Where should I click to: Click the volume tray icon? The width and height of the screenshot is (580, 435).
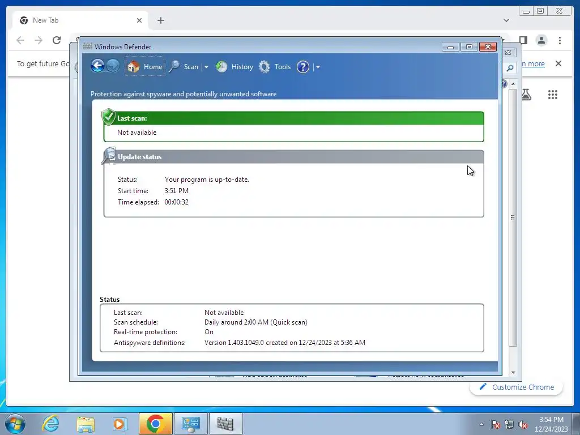point(523,424)
